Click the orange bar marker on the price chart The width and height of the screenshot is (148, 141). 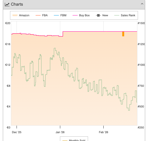123,34
